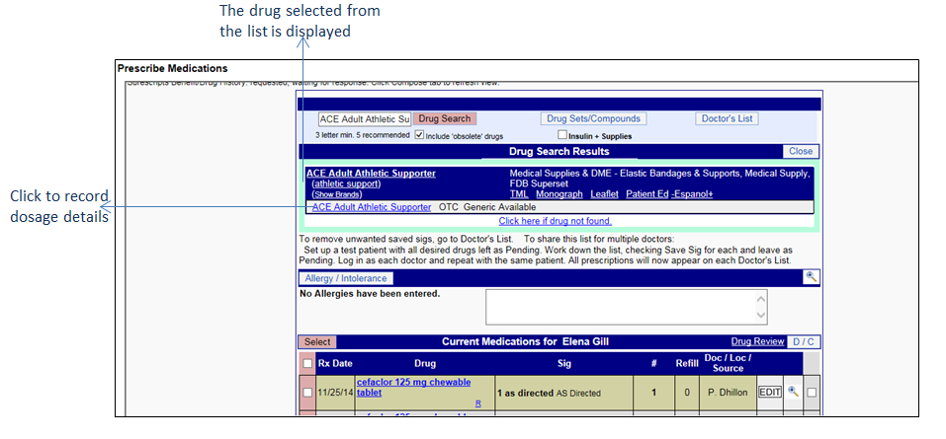Screen dimensions: 946x439
Task: Click the EDIT button for cefaclor
Action: tap(770, 392)
